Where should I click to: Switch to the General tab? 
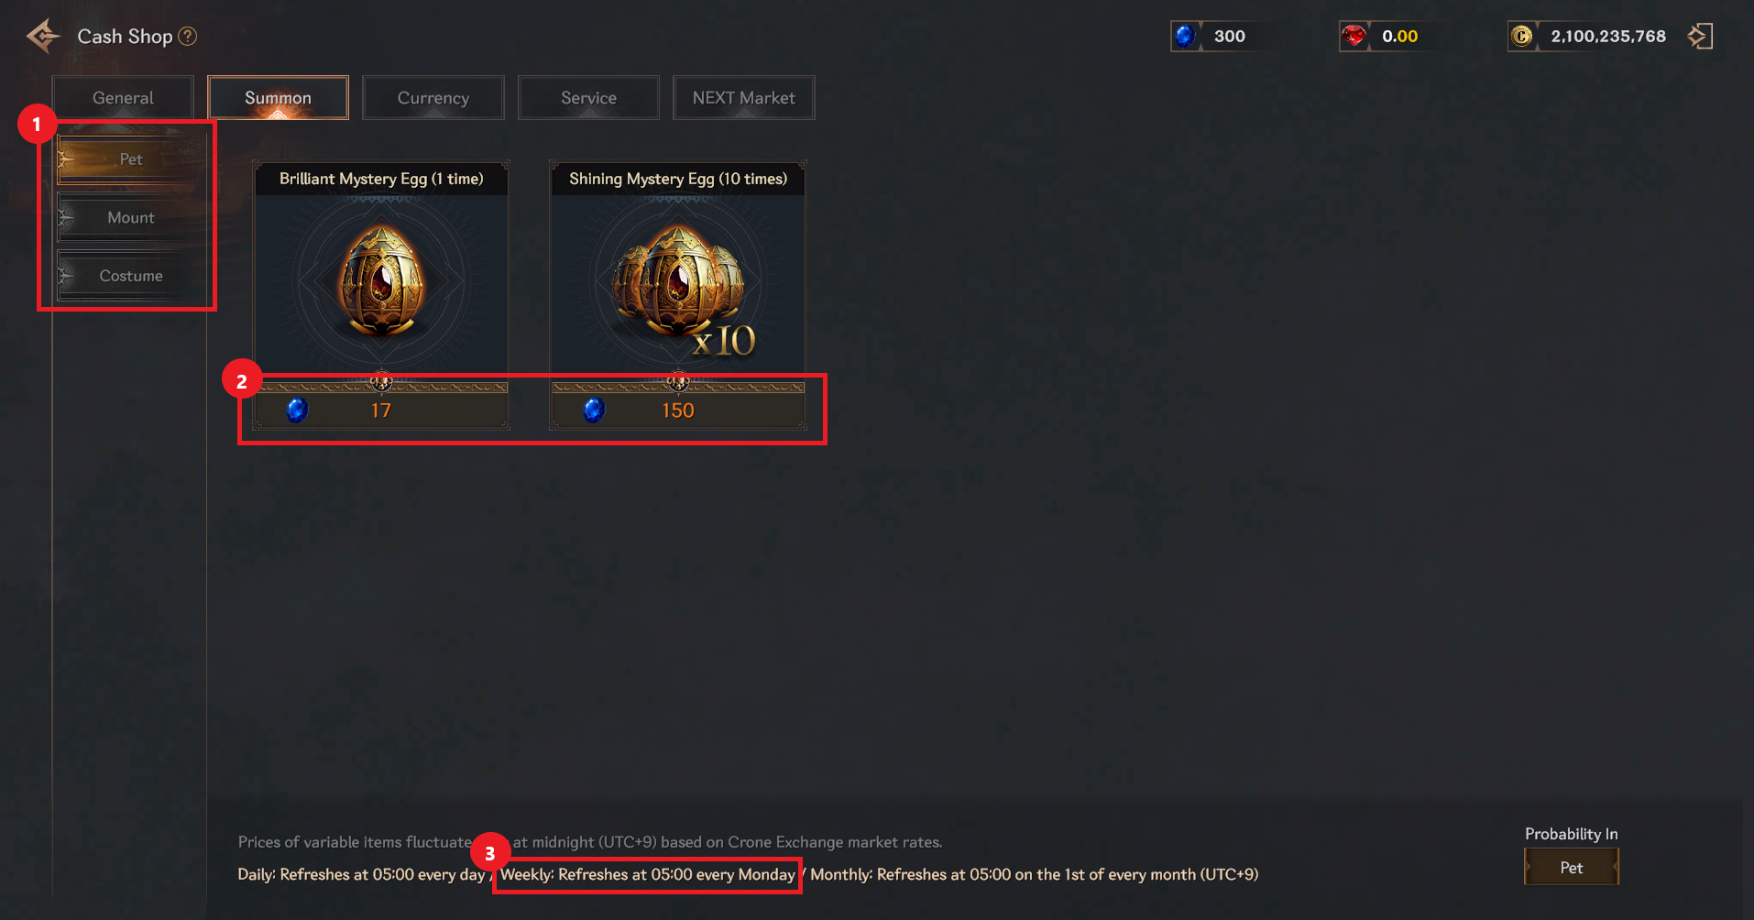[123, 98]
